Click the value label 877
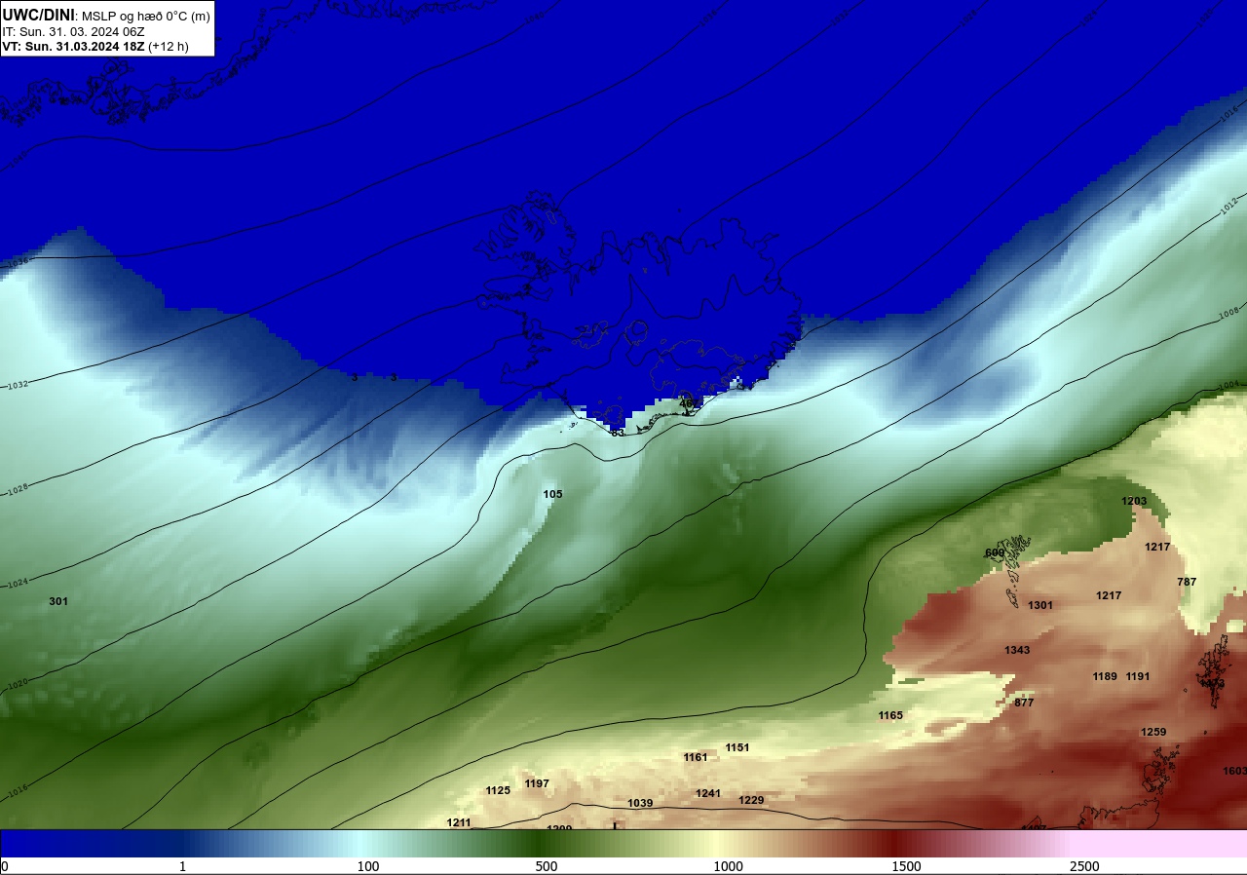Screen dimensions: 1247x875 [x=1024, y=703]
